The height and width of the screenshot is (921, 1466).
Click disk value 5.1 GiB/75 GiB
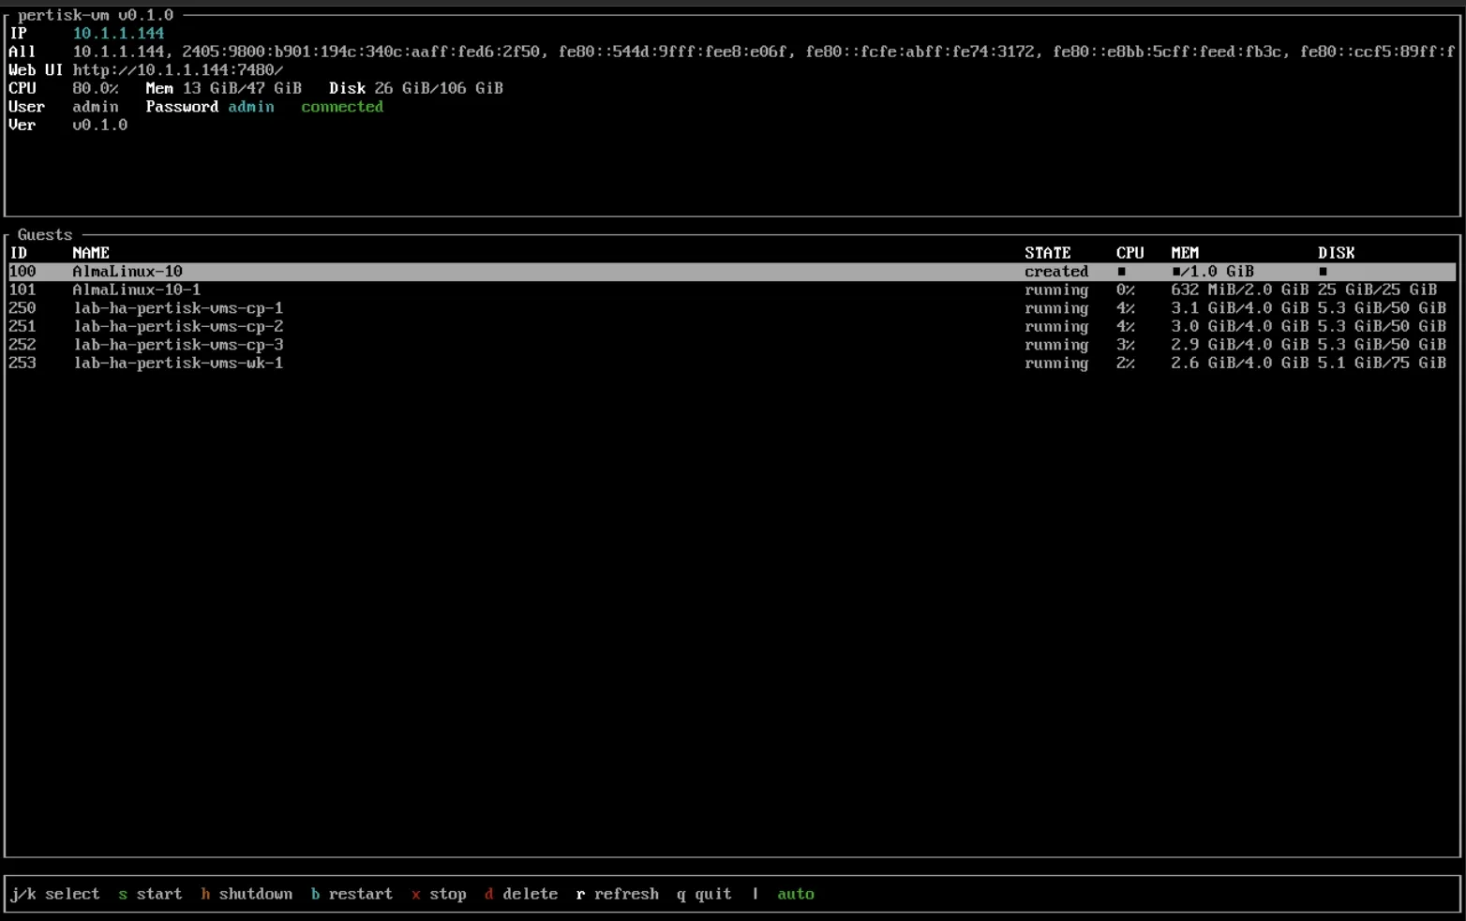pos(1382,363)
